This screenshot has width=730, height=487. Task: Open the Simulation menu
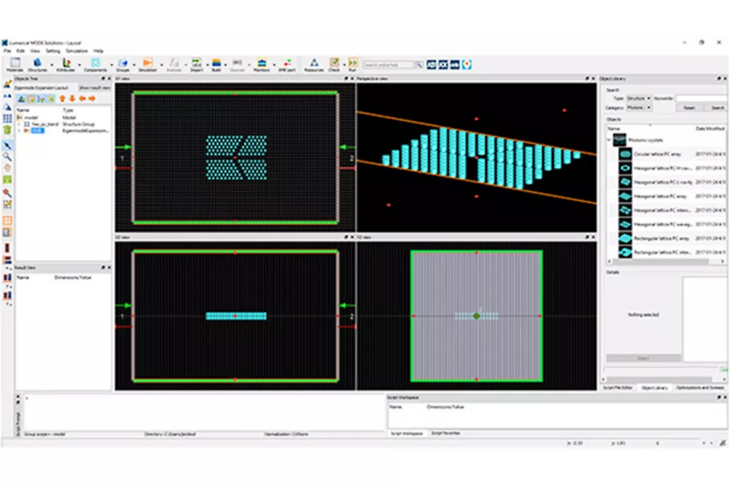coord(77,51)
